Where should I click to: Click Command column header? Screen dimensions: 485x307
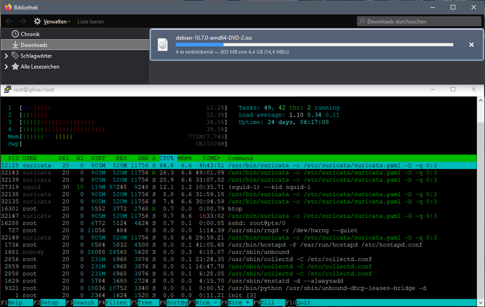click(240, 158)
